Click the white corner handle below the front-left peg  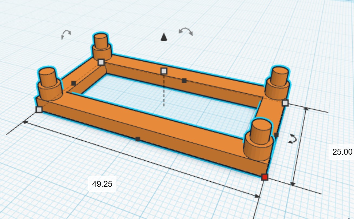tap(39, 109)
